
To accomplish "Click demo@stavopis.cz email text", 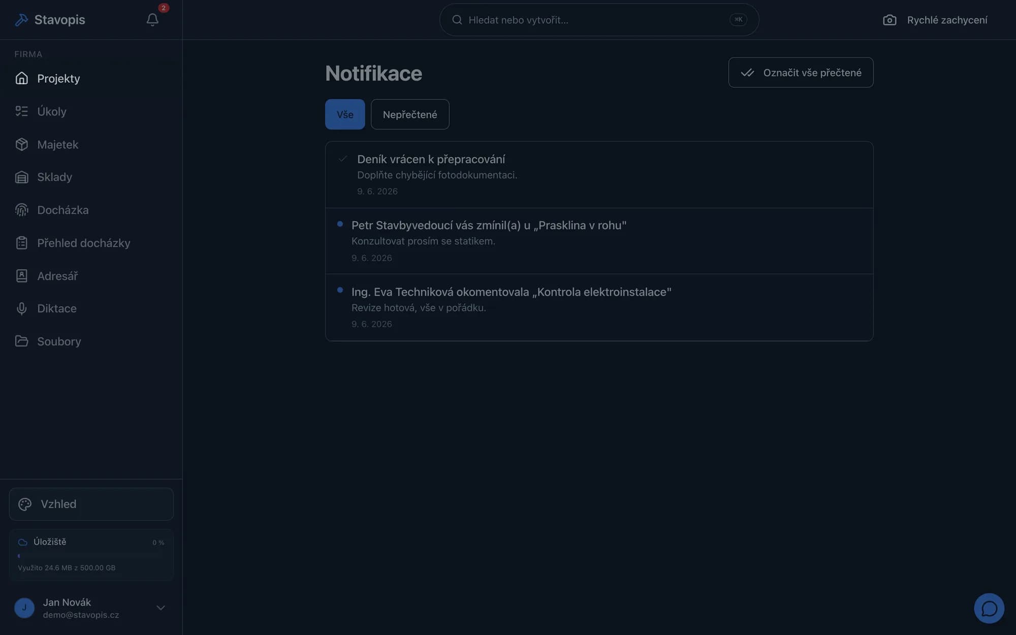I will [81, 615].
